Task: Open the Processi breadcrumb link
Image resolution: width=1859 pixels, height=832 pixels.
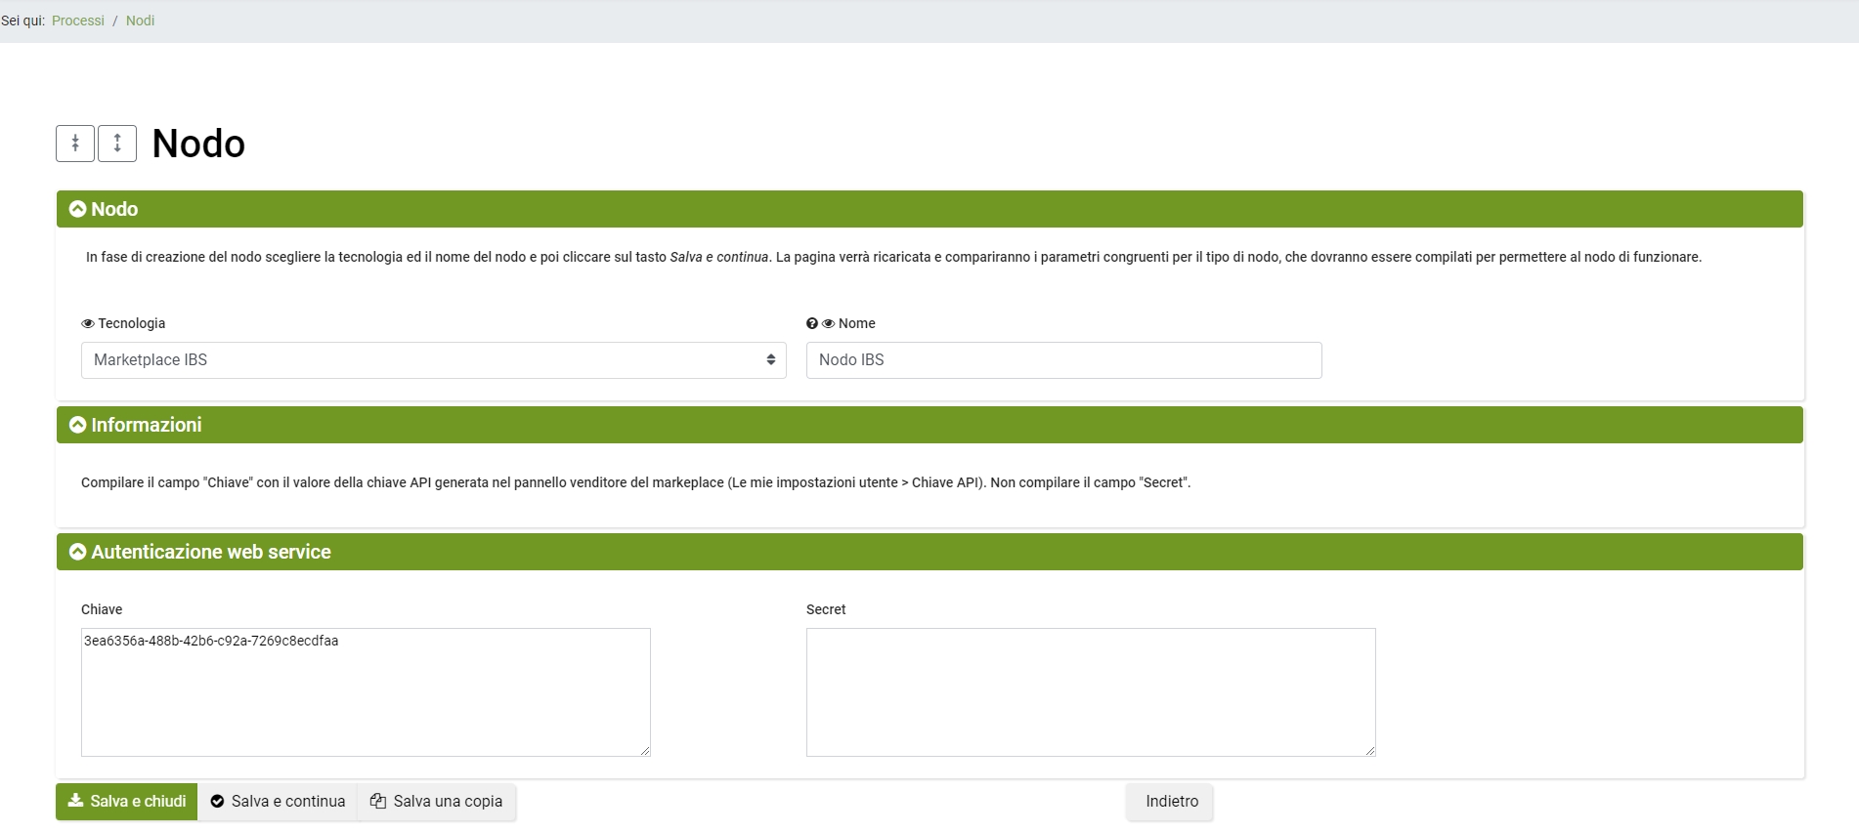Action: click(x=78, y=21)
